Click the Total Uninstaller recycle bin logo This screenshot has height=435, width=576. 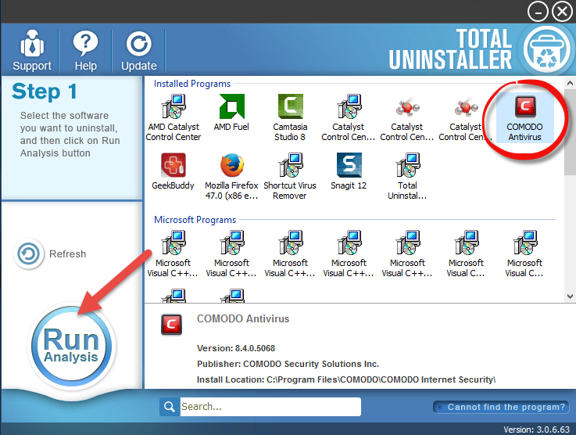(x=546, y=49)
